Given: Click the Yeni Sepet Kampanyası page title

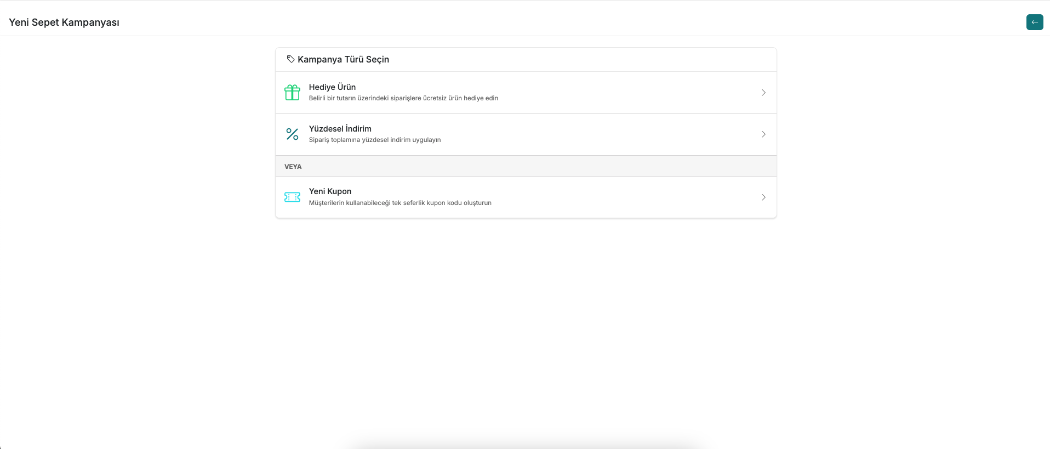Looking at the screenshot, I should click(64, 22).
